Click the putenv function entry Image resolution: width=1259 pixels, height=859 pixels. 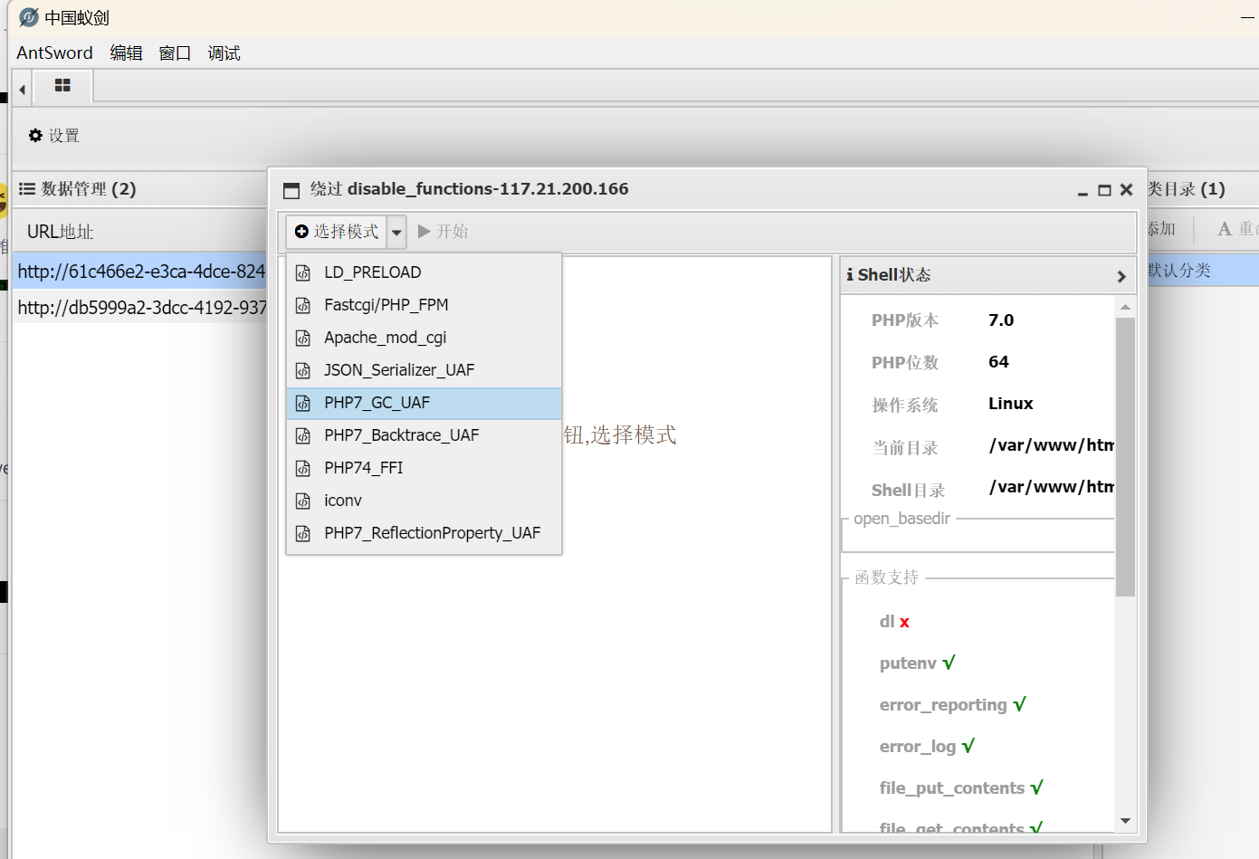click(918, 663)
